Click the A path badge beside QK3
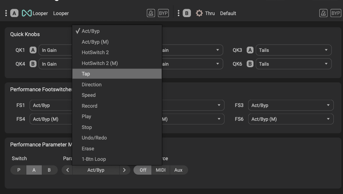 pyautogui.click(x=250, y=50)
